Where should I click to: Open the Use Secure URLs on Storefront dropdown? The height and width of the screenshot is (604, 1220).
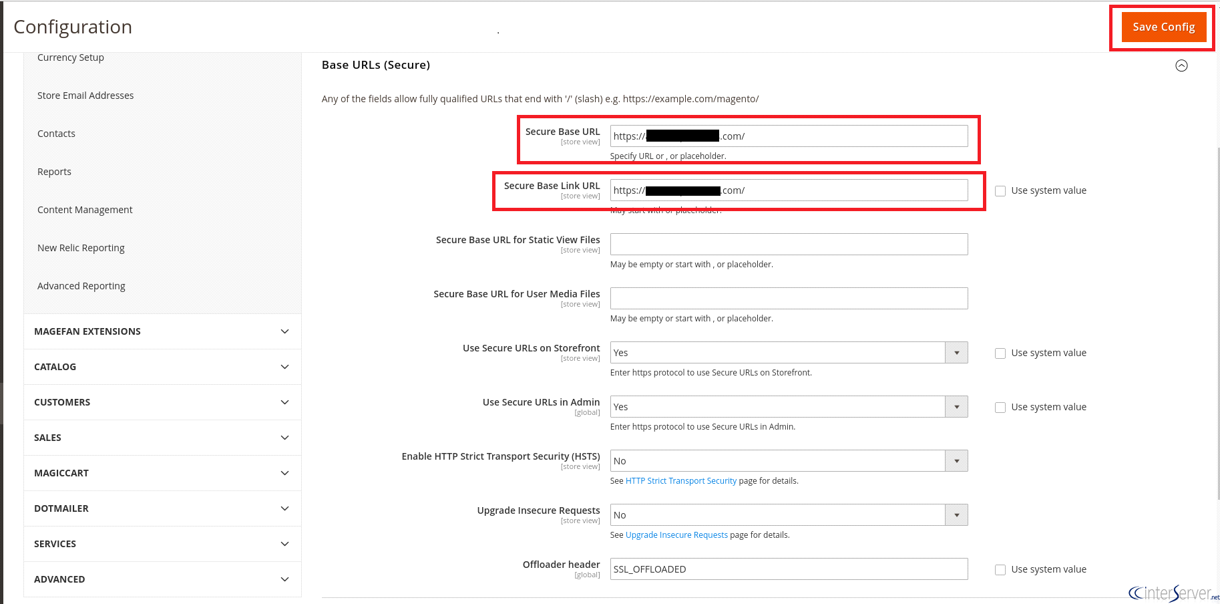click(x=956, y=352)
